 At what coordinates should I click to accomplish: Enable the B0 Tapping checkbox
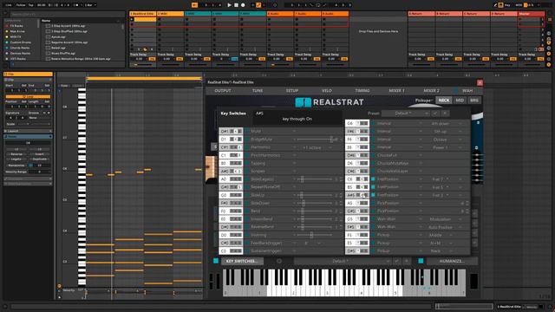pos(246,163)
